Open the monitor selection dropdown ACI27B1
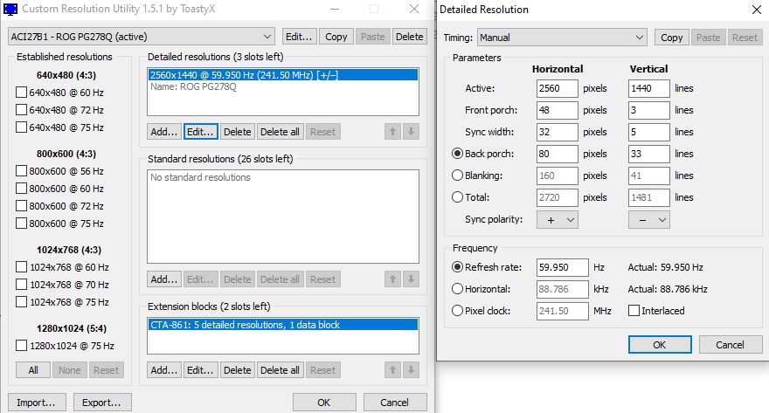Screen dimensions: 769x413 point(141,37)
